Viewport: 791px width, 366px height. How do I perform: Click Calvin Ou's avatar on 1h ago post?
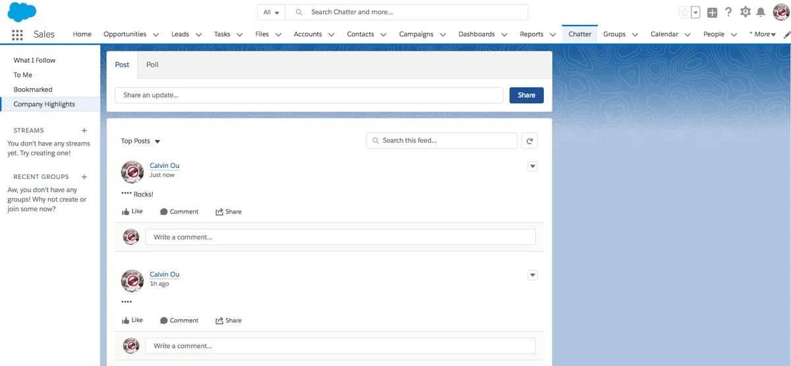point(132,280)
